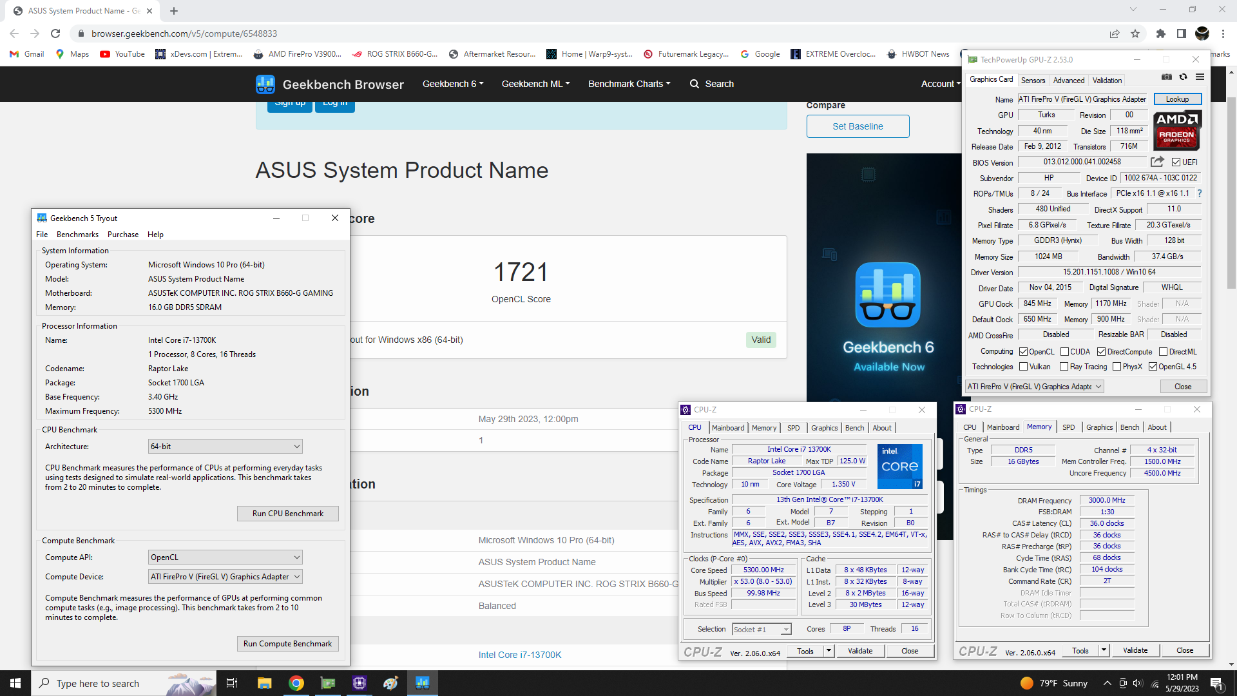The width and height of the screenshot is (1237, 696).
Task: Toggle the PhysX checkbox in GPU-Z
Action: (x=1117, y=367)
